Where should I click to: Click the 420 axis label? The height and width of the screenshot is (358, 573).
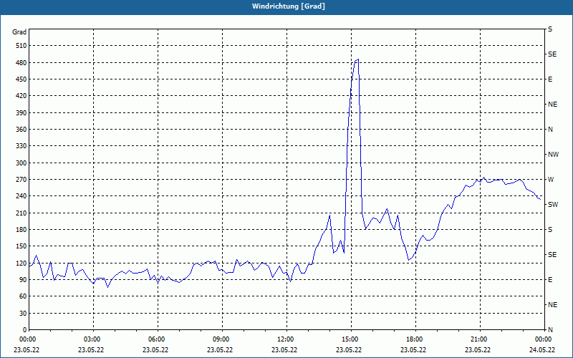(x=21, y=96)
